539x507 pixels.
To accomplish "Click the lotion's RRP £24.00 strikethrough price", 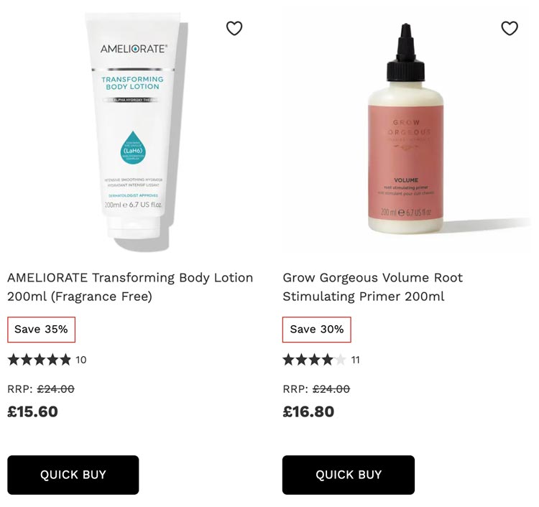I will coord(55,389).
